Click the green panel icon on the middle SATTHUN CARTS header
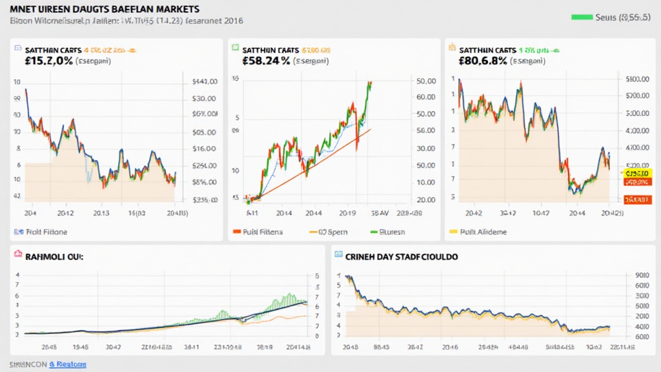 point(236,48)
